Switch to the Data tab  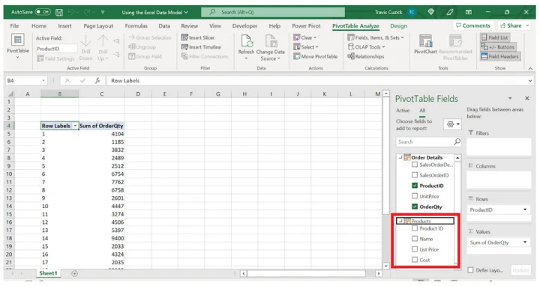164,26
